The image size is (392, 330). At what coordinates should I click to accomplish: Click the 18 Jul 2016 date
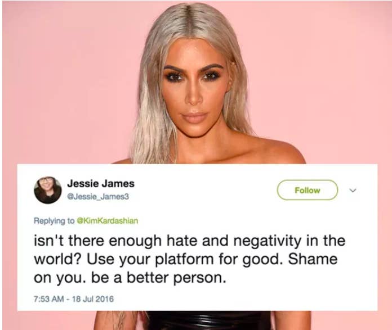click(x=93, y=299)
